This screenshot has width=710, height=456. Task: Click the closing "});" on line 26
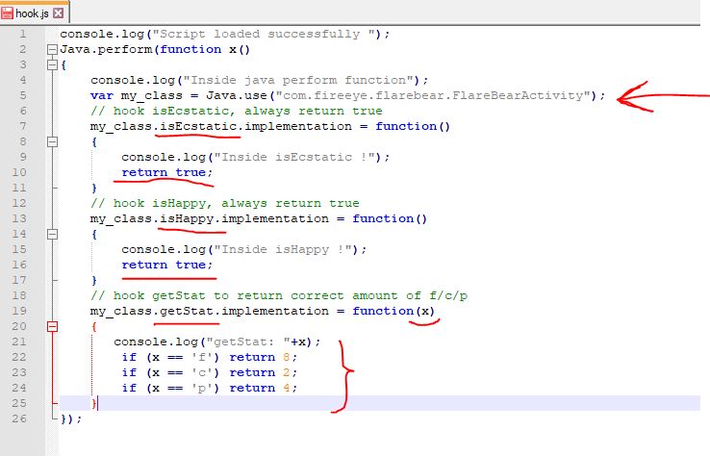pos(71,418)
